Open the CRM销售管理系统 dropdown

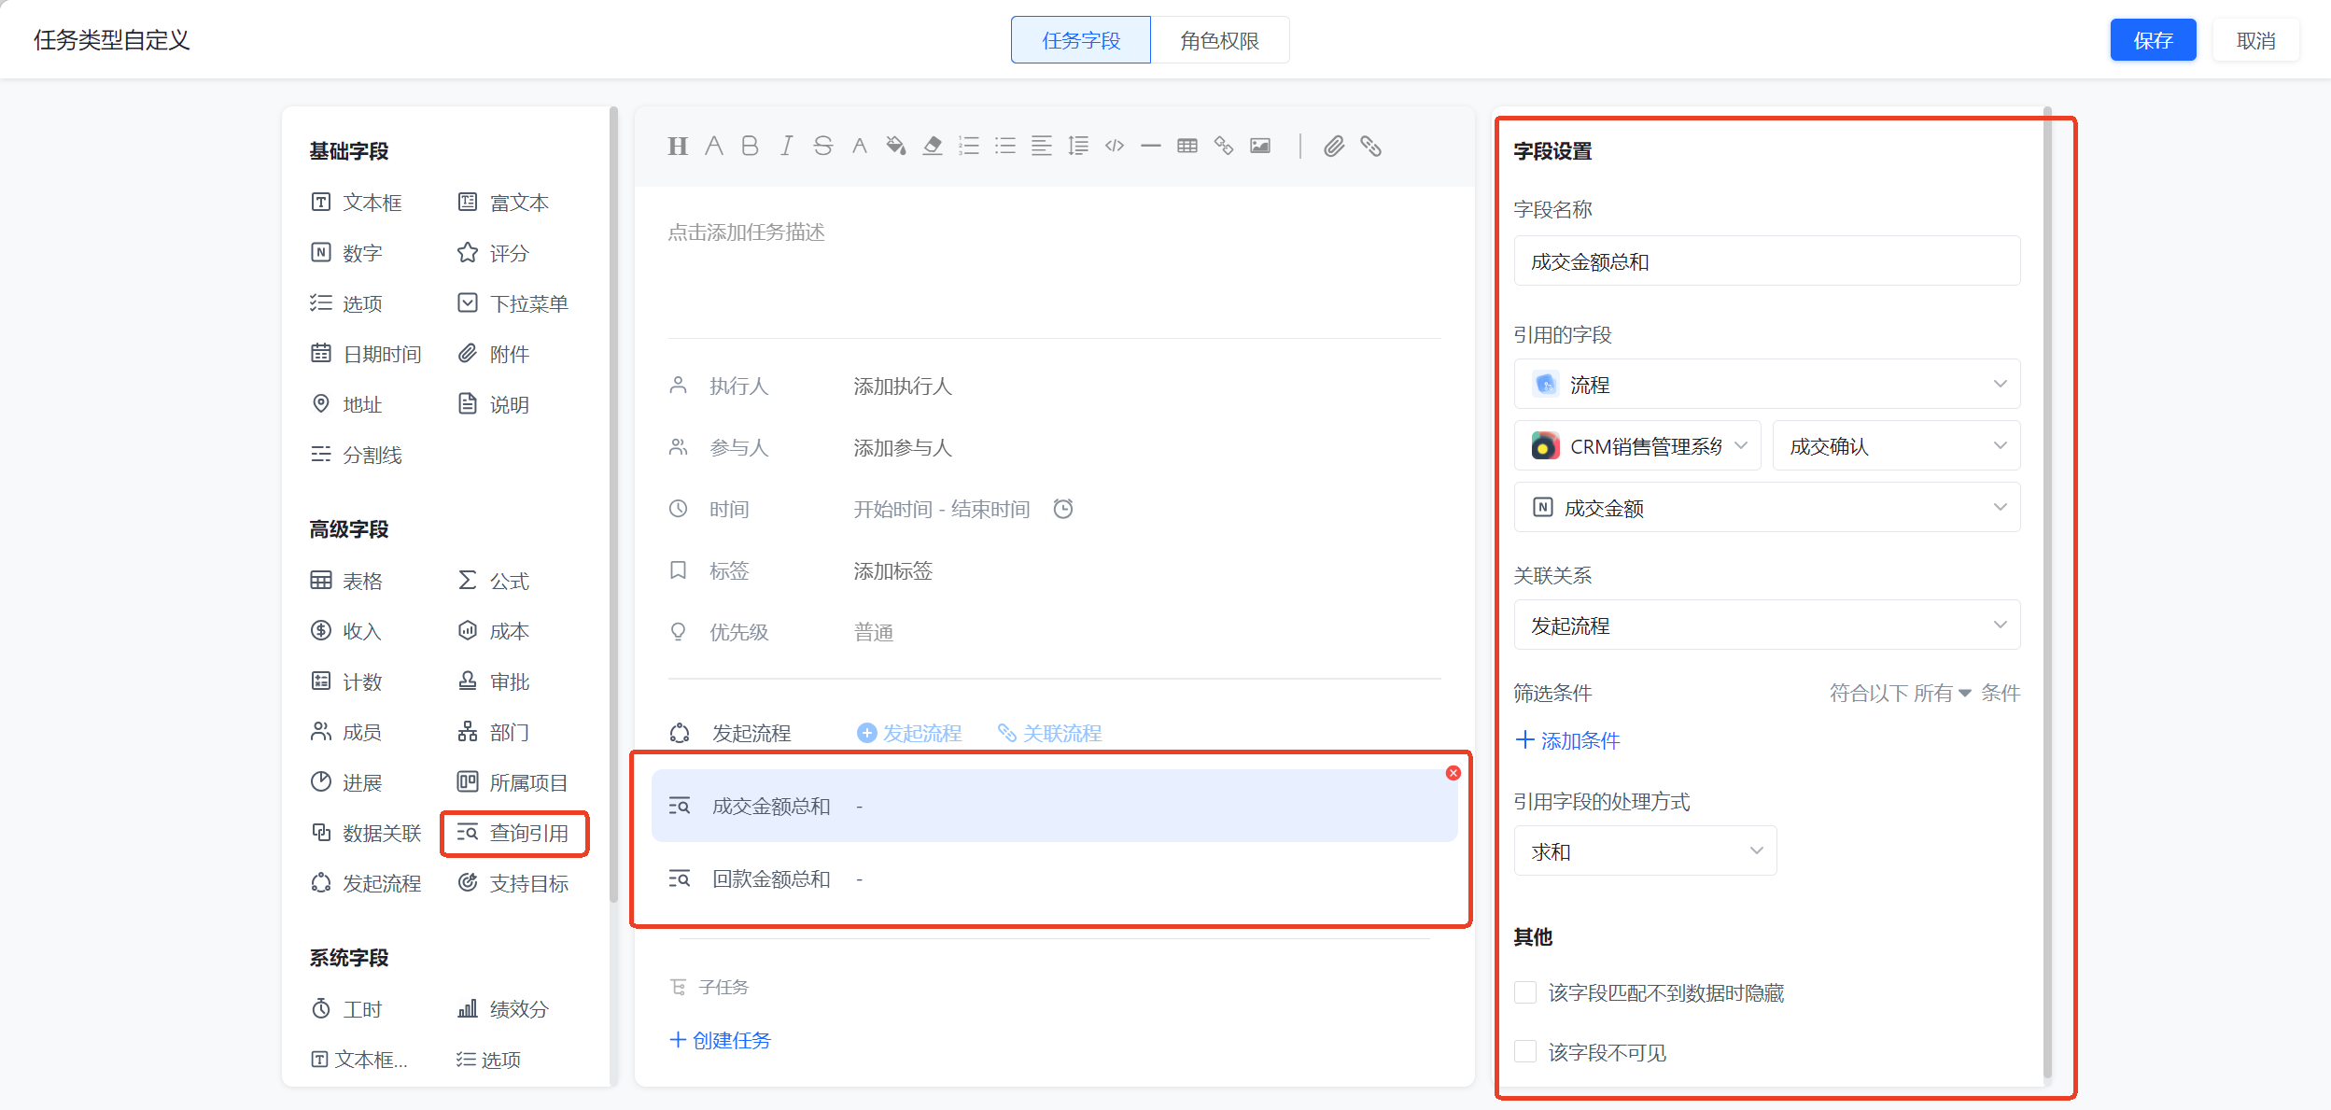tap(1636, 446)
